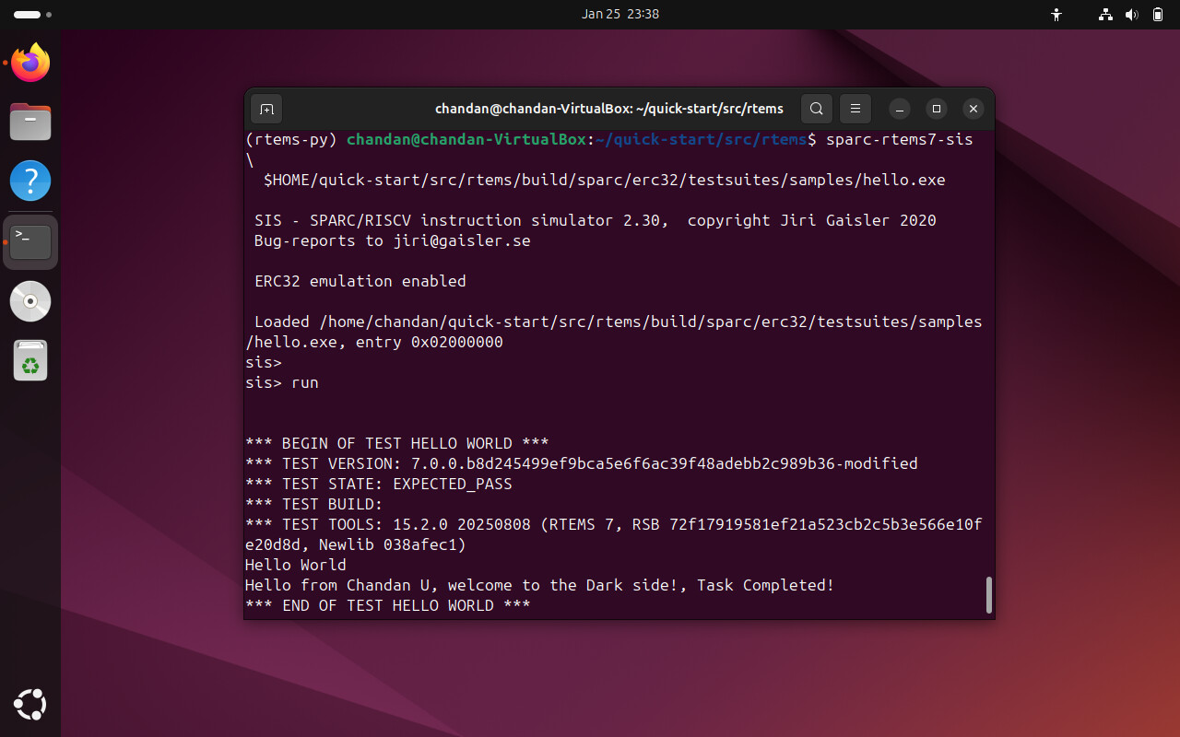Viewport: 1180px width, 737px height.
Task: Click the terminal search icon
Action: 816,109
